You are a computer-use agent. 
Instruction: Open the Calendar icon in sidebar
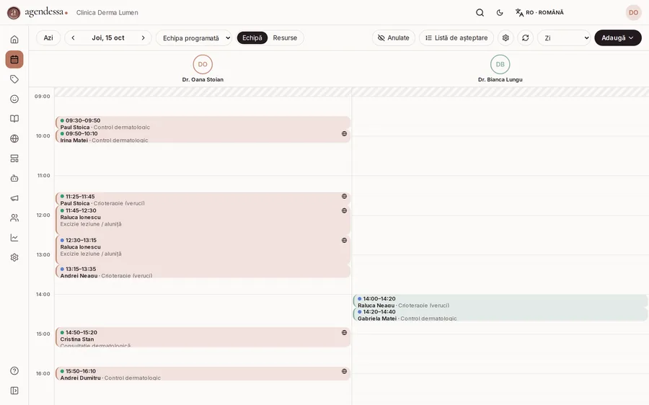tap(14, 59)
